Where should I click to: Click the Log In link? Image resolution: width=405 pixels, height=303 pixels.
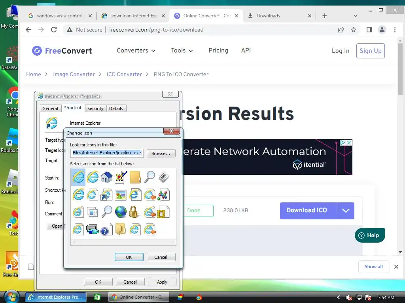(341, 51)
